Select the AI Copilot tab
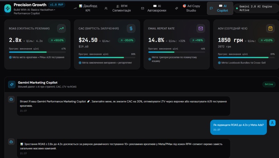Screen dimensions: 279x158 pos(220,8)
